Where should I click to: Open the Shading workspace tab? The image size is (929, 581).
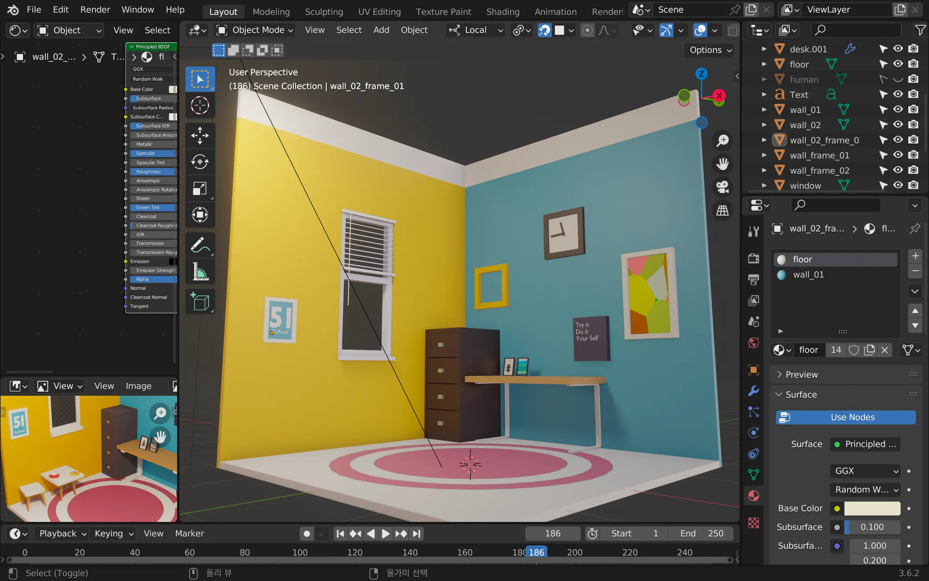(503, 11)
